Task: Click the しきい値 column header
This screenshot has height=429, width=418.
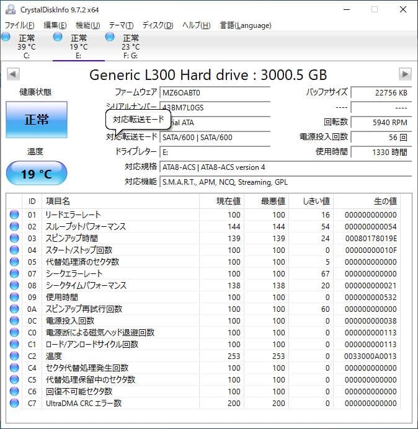Action: click(x=311, y=201)
